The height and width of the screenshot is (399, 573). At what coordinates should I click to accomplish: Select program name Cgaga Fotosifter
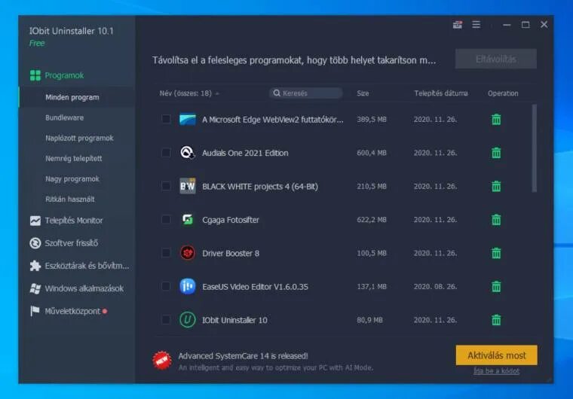pyautogui.click(x=231, y=220)
